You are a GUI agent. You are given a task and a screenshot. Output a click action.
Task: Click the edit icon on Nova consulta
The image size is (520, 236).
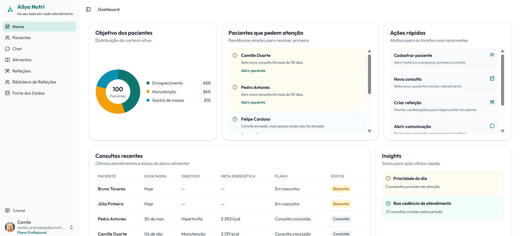(x=492, y=78)
